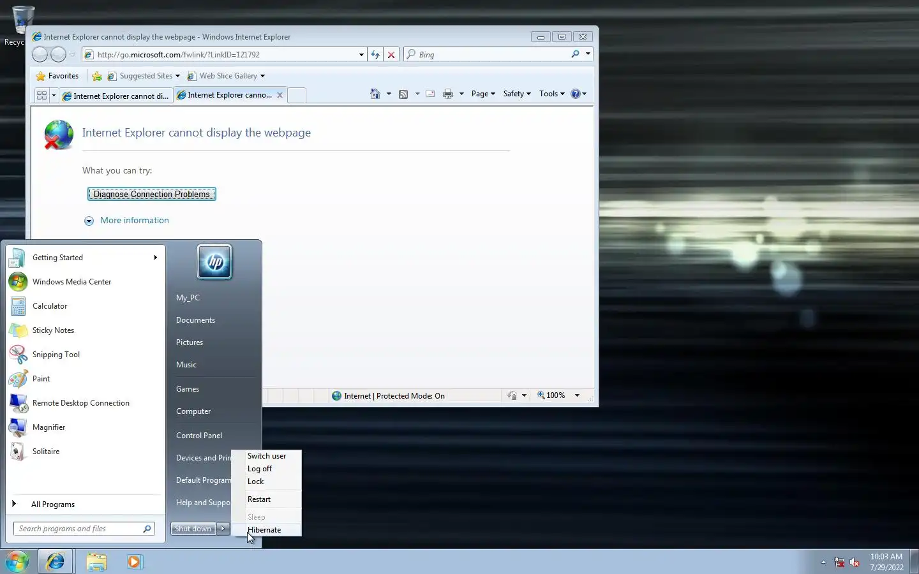919x574 pixels.
Task: Select Switch user from power menu
Action: 267,456
